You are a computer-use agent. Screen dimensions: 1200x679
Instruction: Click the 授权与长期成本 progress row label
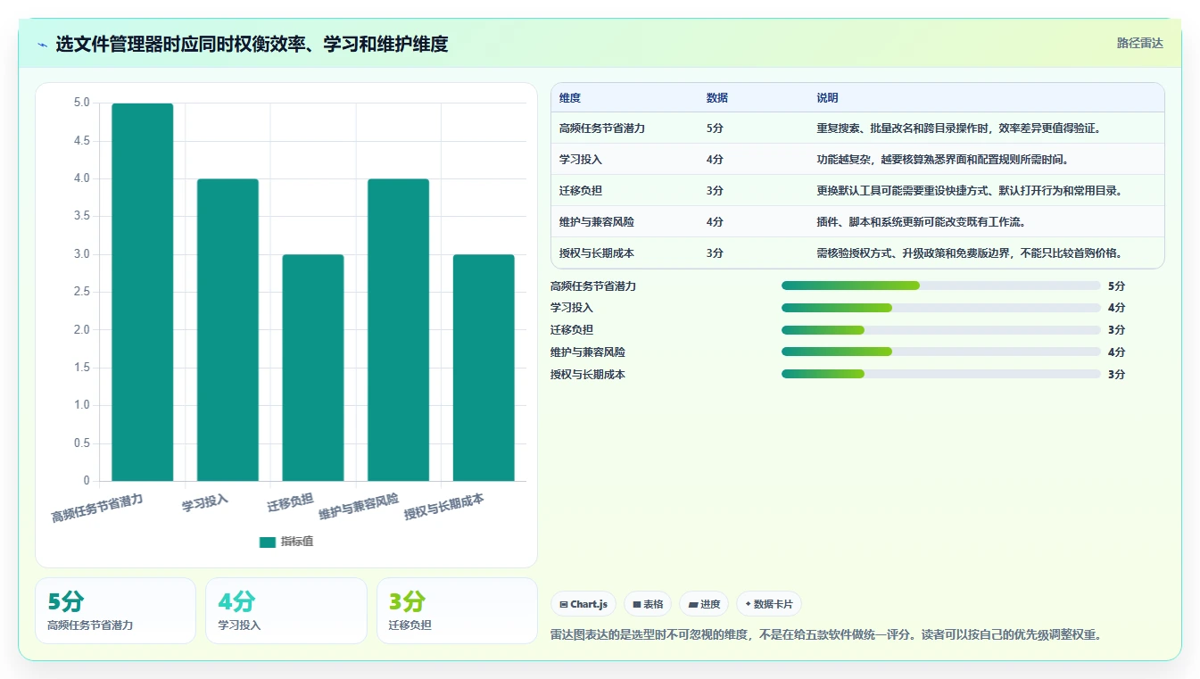[588, 375]
